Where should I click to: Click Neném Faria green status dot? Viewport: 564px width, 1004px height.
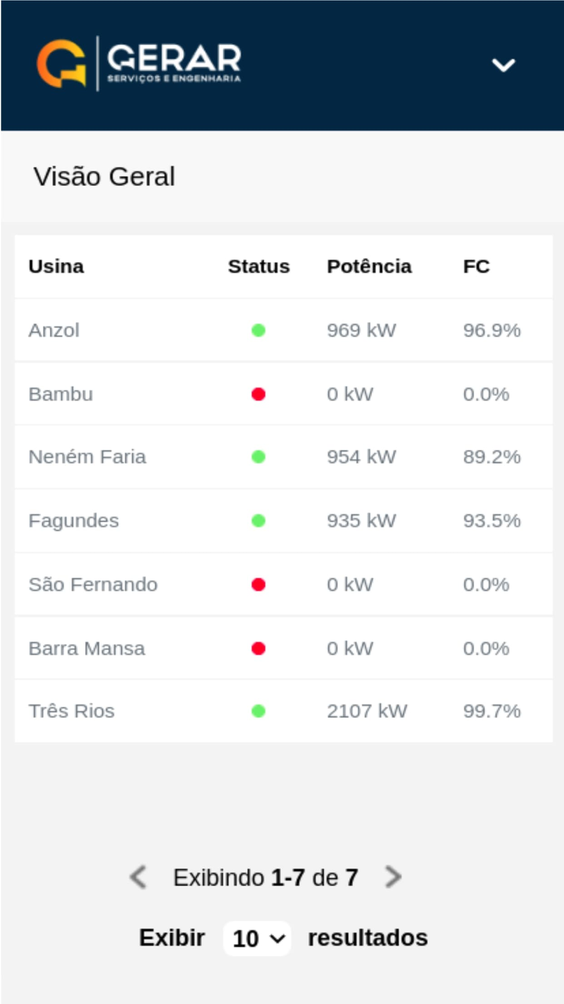(x=258, y=457)
